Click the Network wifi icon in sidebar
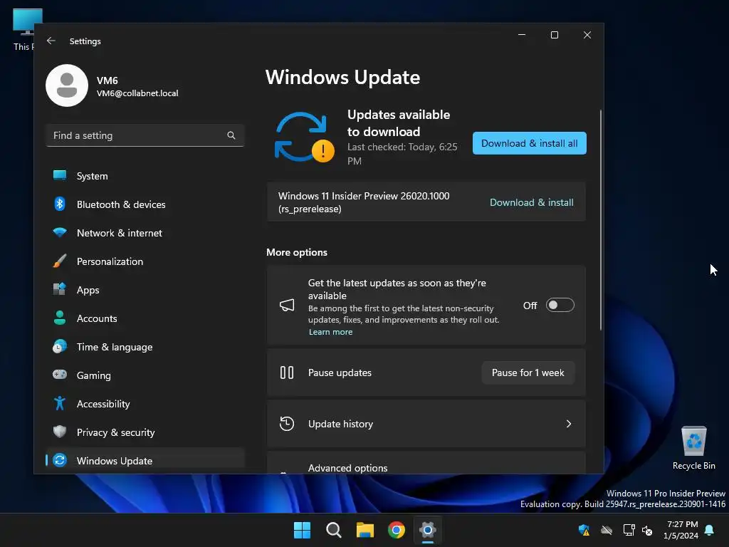This screenshot has height=547, width=729. 60,232
